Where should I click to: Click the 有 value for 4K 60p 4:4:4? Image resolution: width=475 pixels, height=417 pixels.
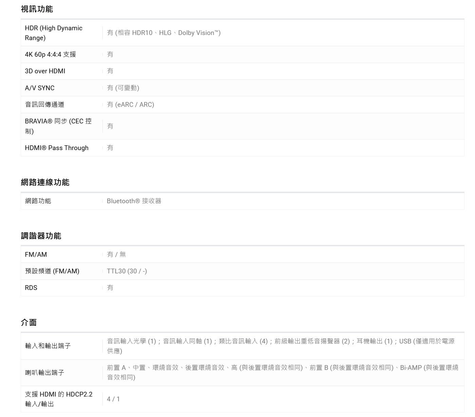click(110, 54)
